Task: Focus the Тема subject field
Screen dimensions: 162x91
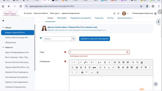Action: click(99, 52)
